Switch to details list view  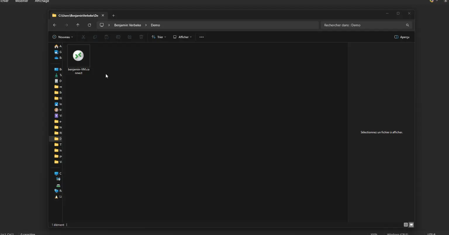[406, 225]
